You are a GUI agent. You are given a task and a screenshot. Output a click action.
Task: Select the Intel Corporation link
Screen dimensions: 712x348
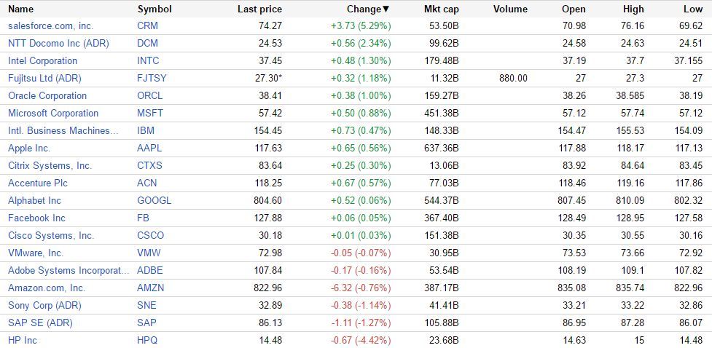point(42,60)
